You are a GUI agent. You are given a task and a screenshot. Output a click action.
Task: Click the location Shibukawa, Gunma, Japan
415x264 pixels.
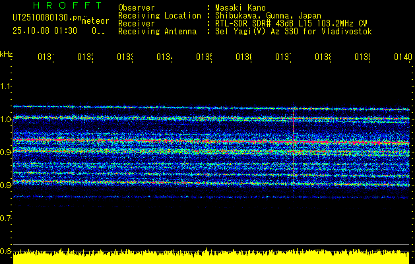268,16
